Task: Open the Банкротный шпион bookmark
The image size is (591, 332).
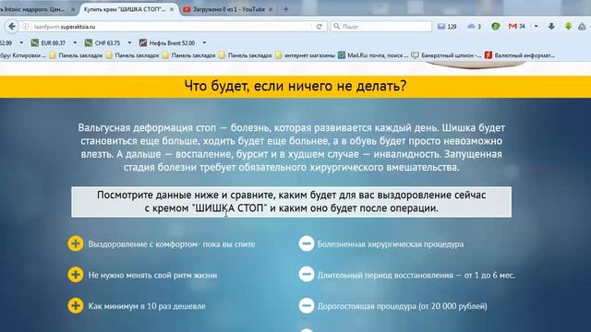Action: point(446,55)
